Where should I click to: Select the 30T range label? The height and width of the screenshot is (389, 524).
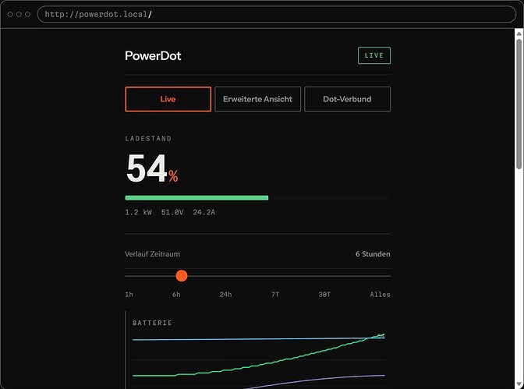click(x=324, y=295)
